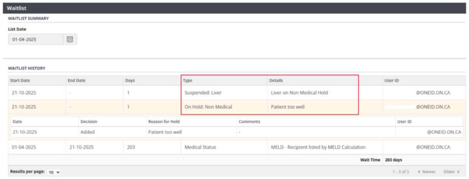Sort by End Date column header
The height and width of the screenshot is (179, 469).
tap(76, 81)
